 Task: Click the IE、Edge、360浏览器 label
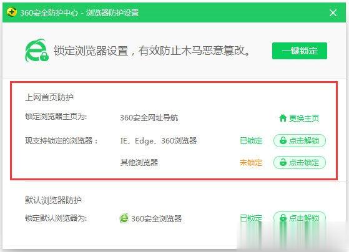coord(159,141)
